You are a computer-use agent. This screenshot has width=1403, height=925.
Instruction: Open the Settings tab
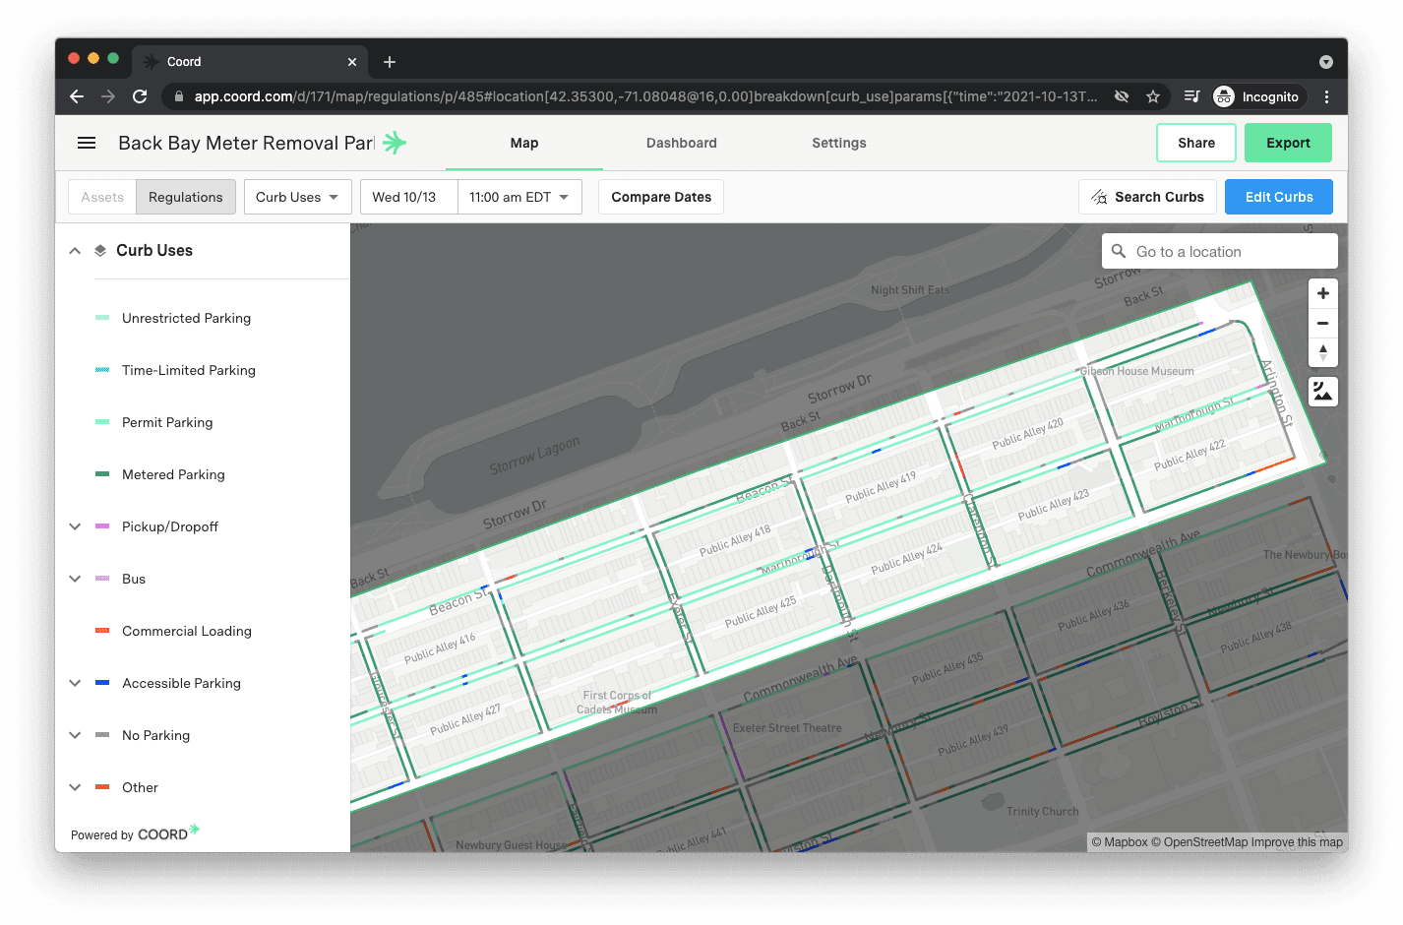point(839,143)
